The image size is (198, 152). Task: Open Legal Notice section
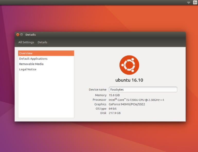tap(46, 69)
